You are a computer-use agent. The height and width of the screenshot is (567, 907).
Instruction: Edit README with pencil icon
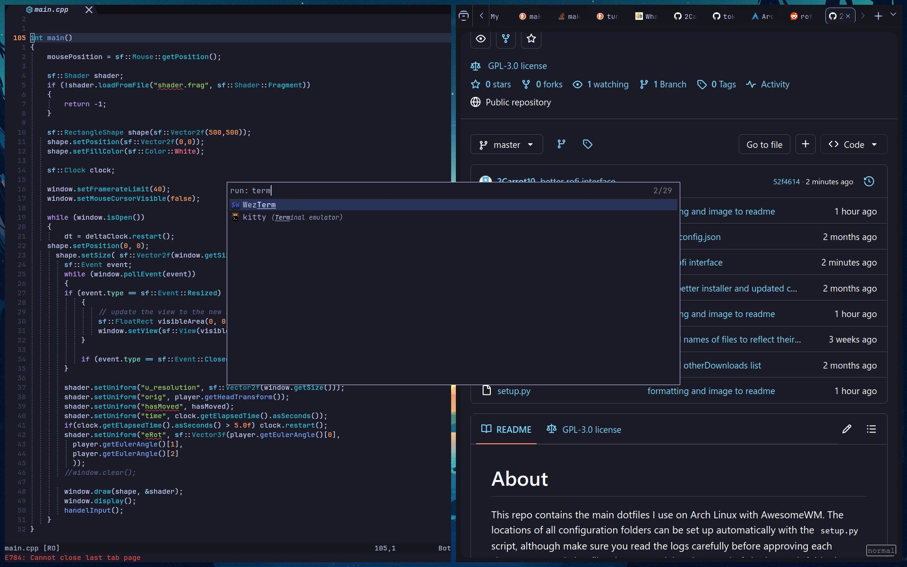(x=847, y=429)
